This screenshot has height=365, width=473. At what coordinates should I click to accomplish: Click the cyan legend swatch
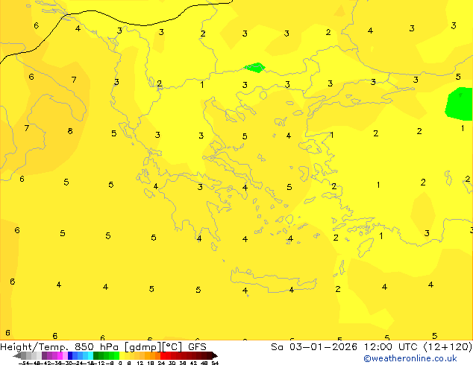click(90, 355)
